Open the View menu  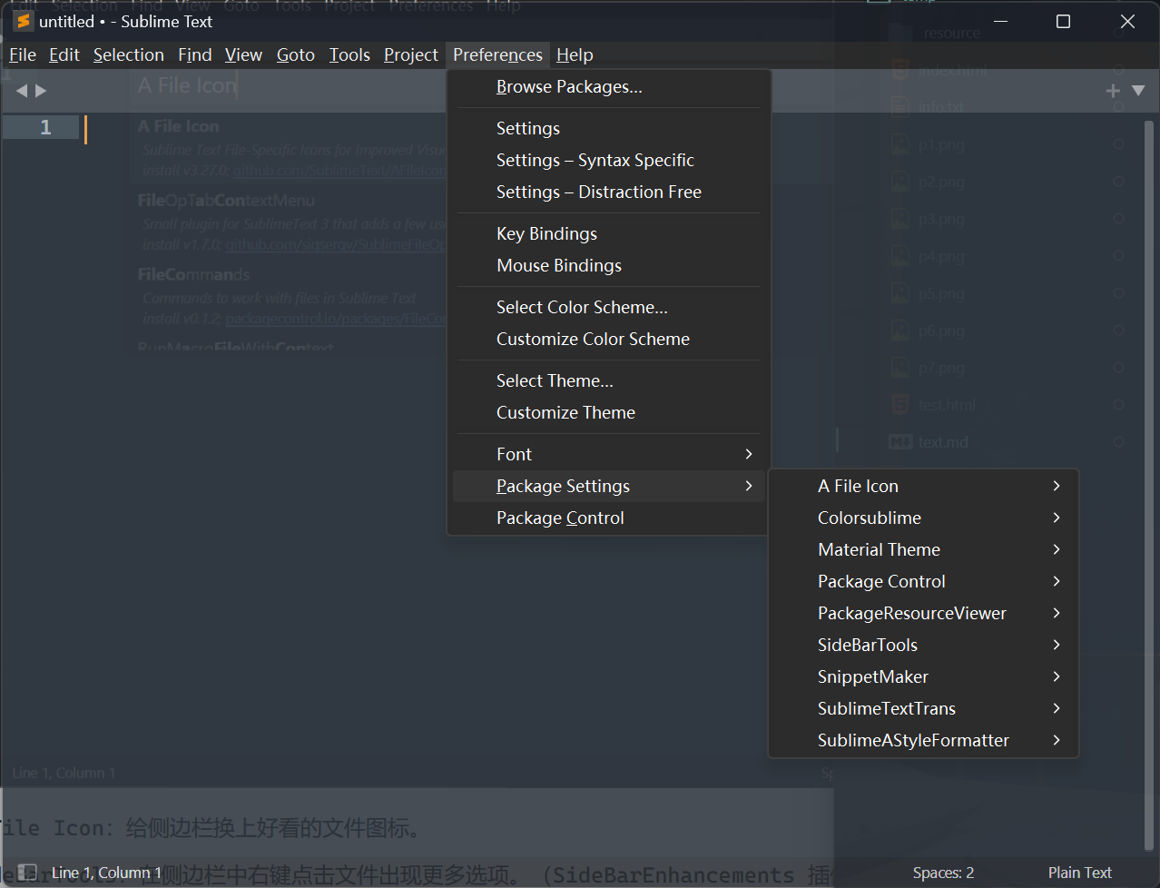click(244, 55)
